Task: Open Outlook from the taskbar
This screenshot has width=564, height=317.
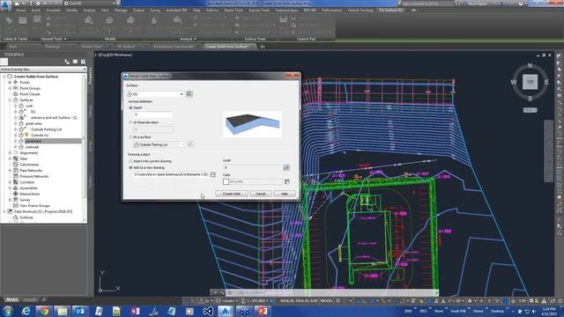Action: [80, 311]
